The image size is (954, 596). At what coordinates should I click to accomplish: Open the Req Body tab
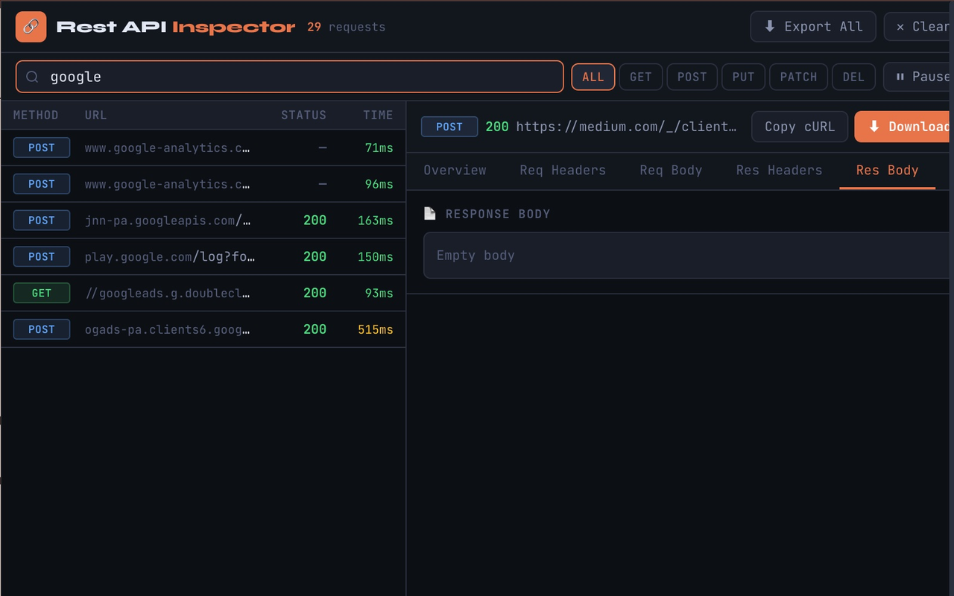[x=671, y=171]
